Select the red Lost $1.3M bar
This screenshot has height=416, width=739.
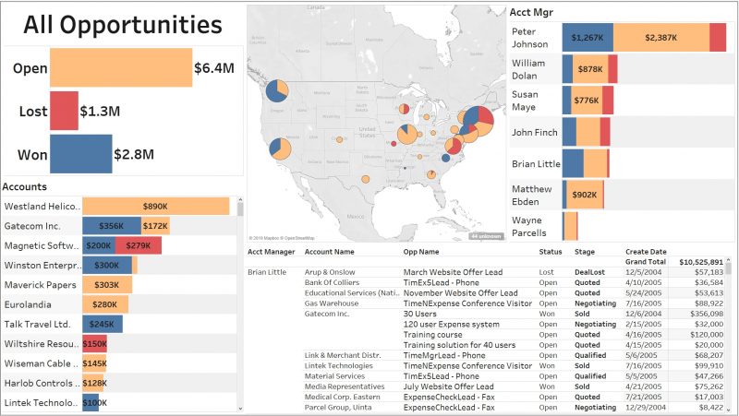(64, 111)
